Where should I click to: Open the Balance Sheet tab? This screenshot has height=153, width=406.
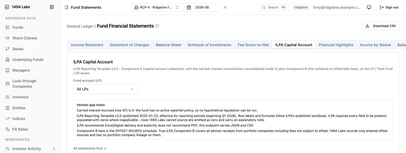pyautogui.click(x=168, y=45)
